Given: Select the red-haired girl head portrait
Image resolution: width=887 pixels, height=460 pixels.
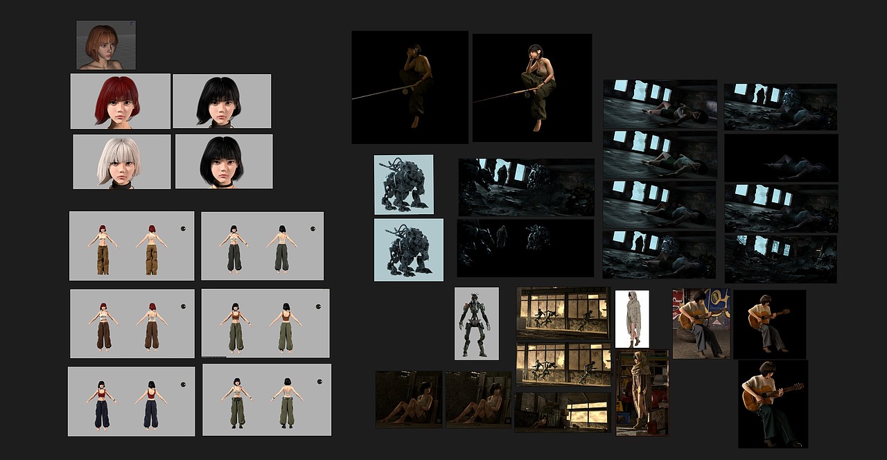Looking at the screenshot, I should coord(120,101).
